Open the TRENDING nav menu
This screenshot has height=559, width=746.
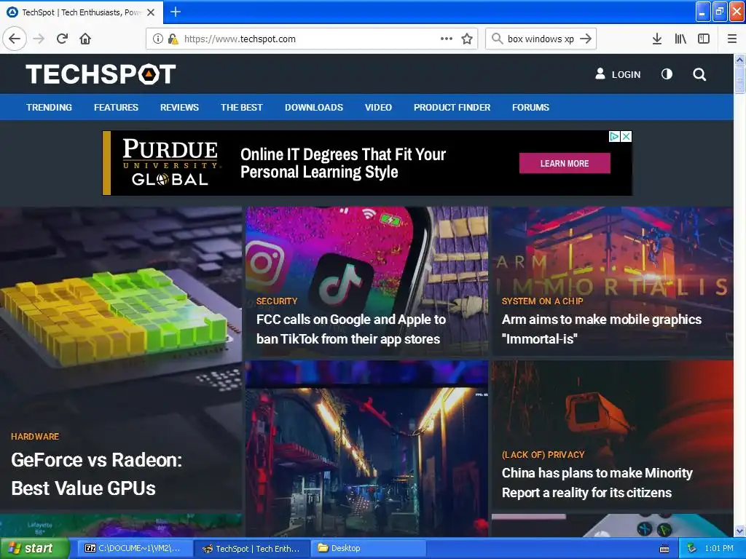[x=49, y=108]
